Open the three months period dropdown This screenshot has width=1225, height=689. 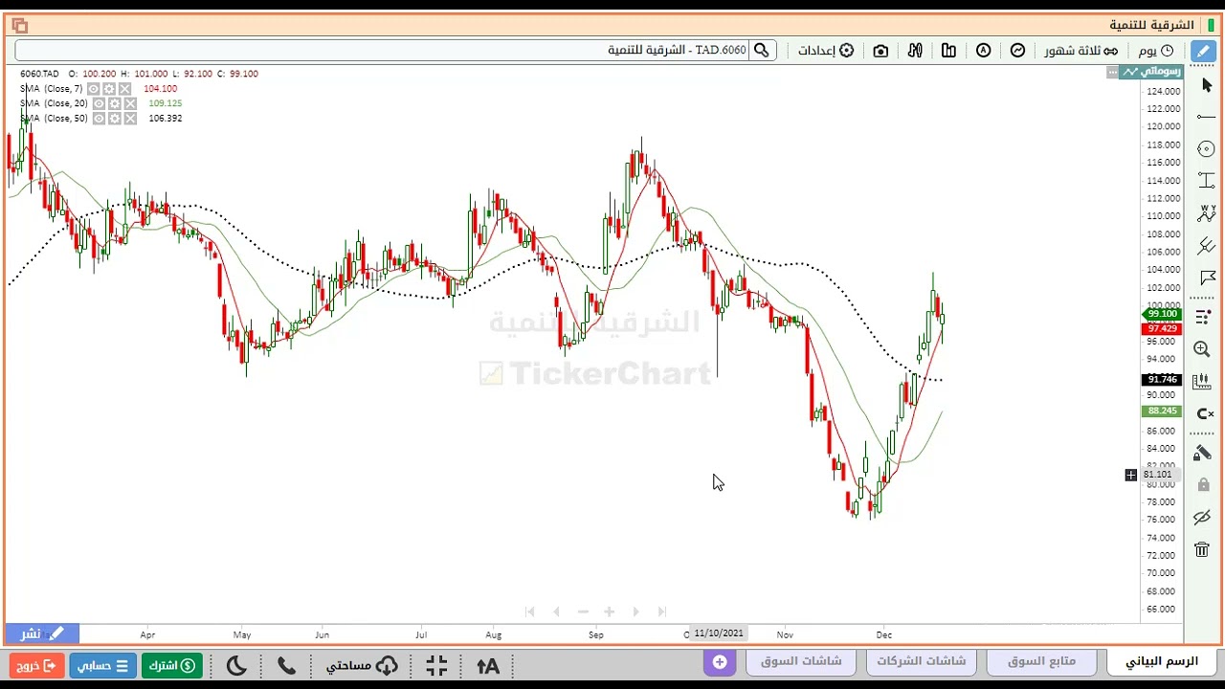coord(1081,51)
